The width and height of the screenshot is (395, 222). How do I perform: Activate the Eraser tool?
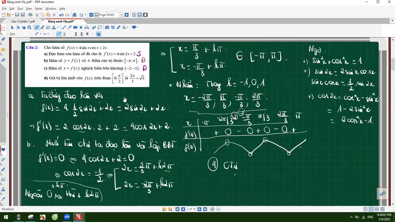(94, 27)
